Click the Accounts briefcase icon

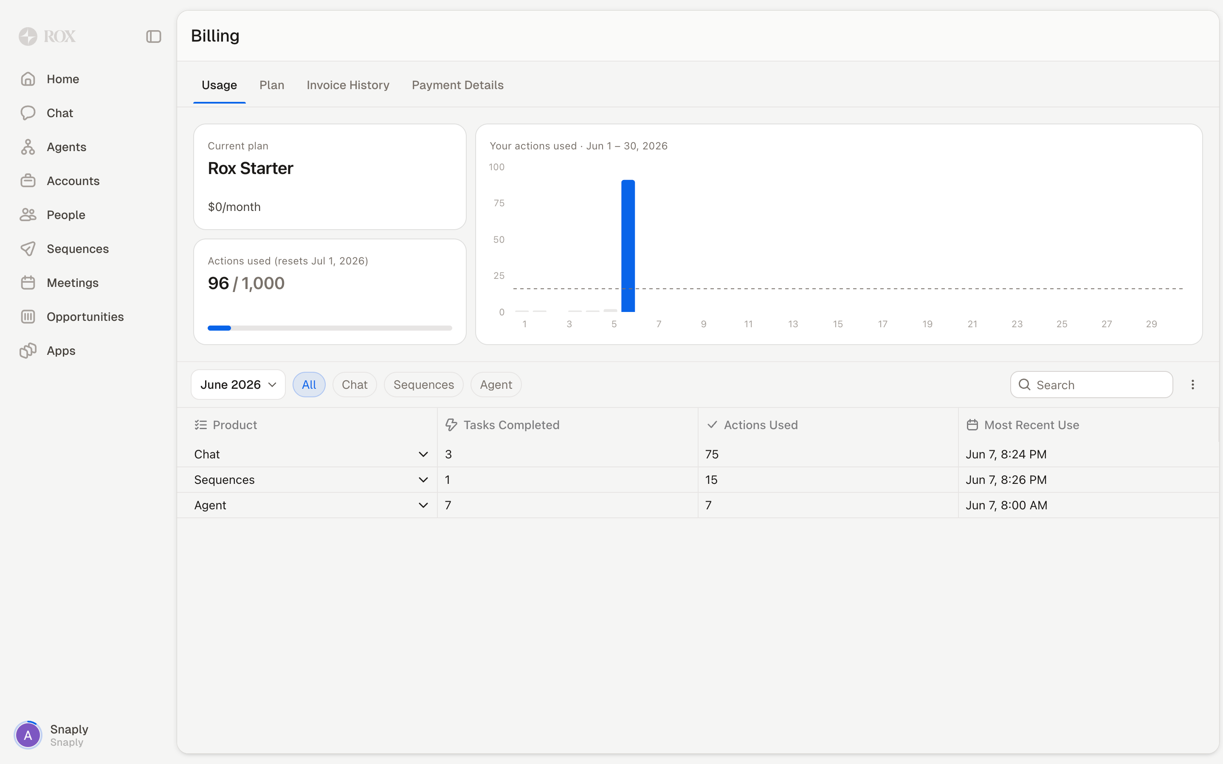tap(28, 181)
